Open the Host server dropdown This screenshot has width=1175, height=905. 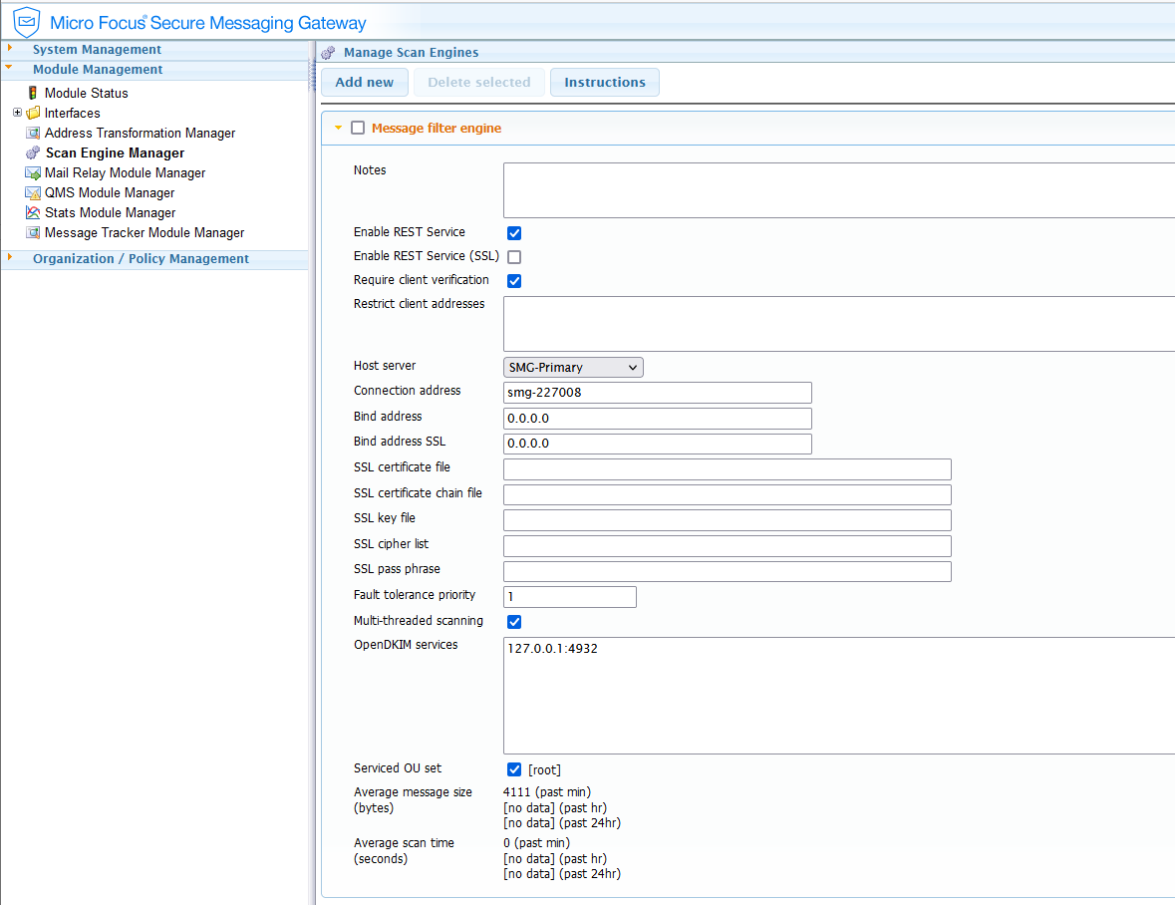point(573,368)
